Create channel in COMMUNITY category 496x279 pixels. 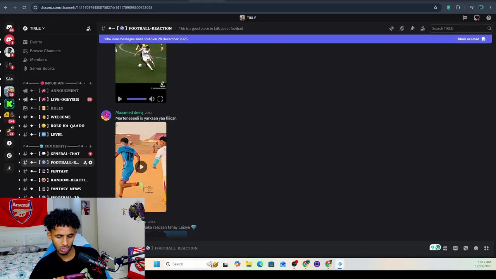pos(90,146)
